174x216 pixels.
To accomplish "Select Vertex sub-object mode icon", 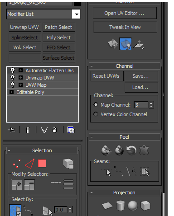I will click(x=17, y=164).
